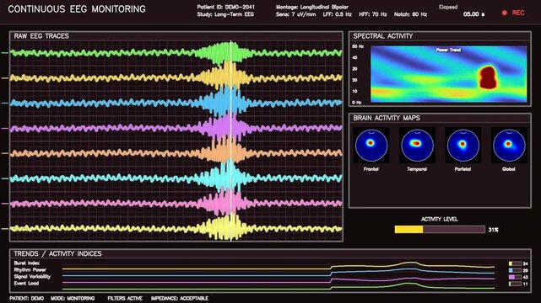Click the CONTINUOUS EEG MONITORING title

point(77,9)
